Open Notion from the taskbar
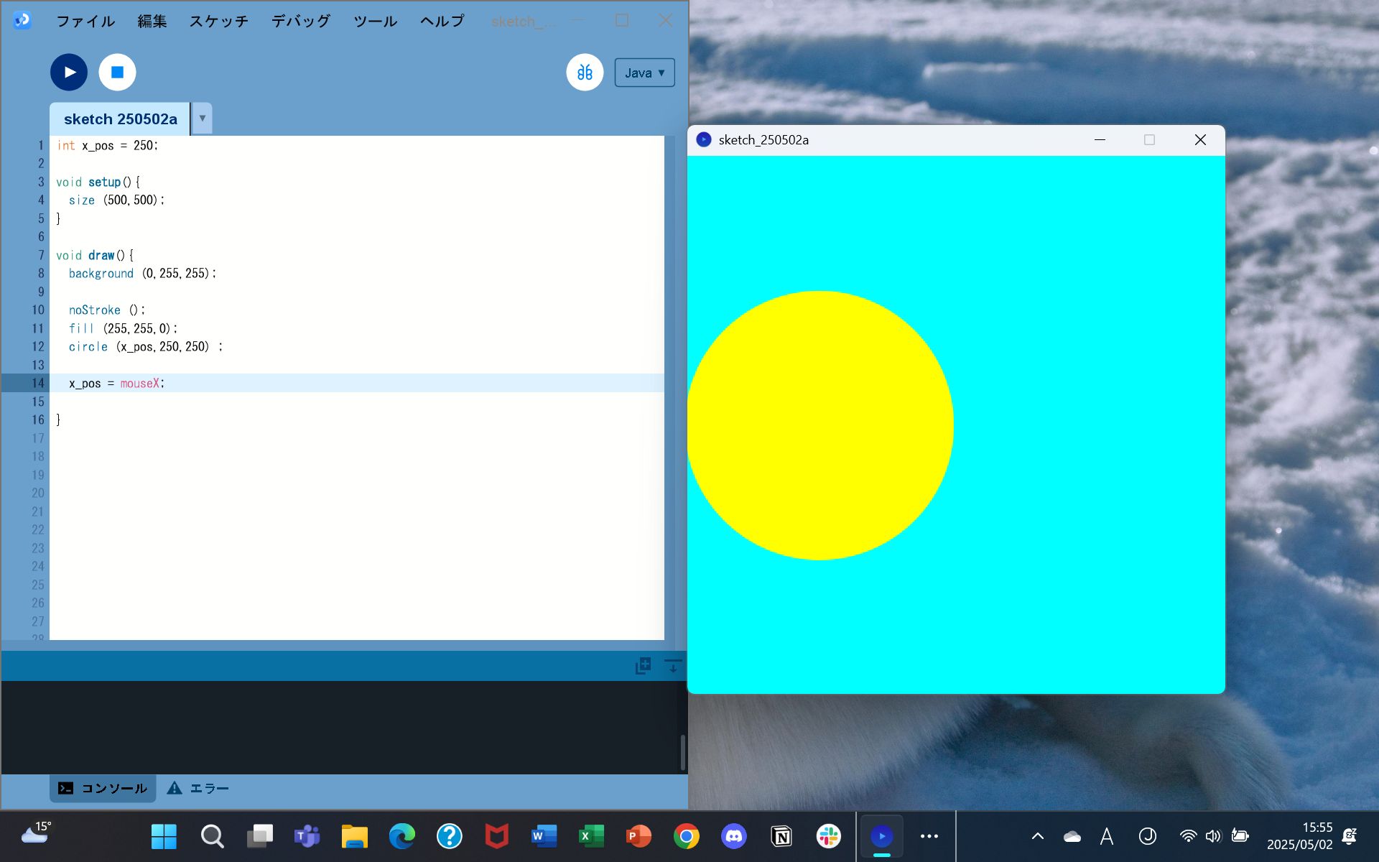The height and width of the screenshot is (862, 1379). [781, 836]
